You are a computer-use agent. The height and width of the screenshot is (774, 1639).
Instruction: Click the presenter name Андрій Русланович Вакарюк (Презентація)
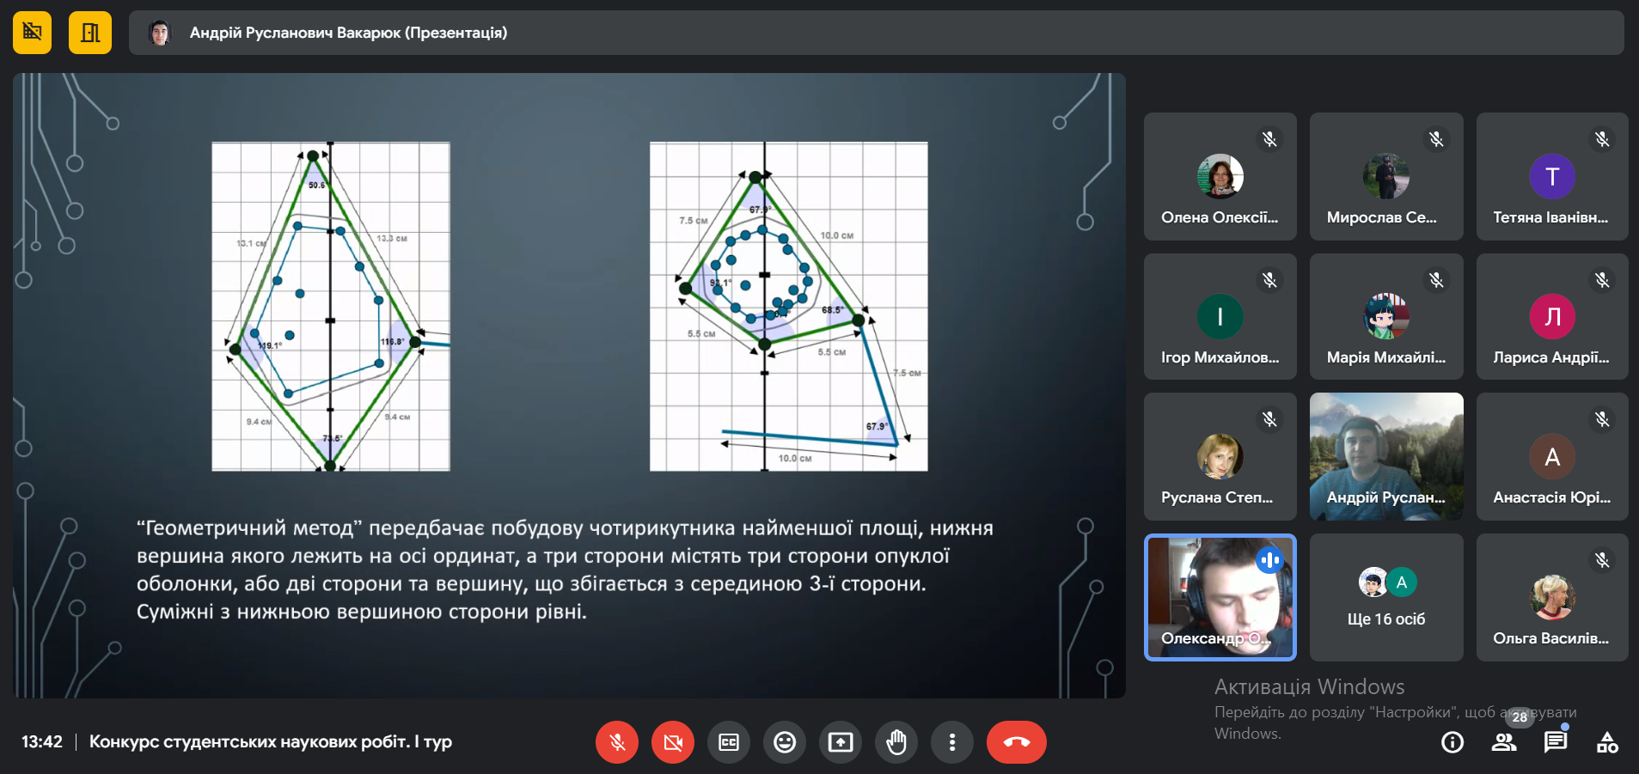pyautogui.click(x=348, y=33)
